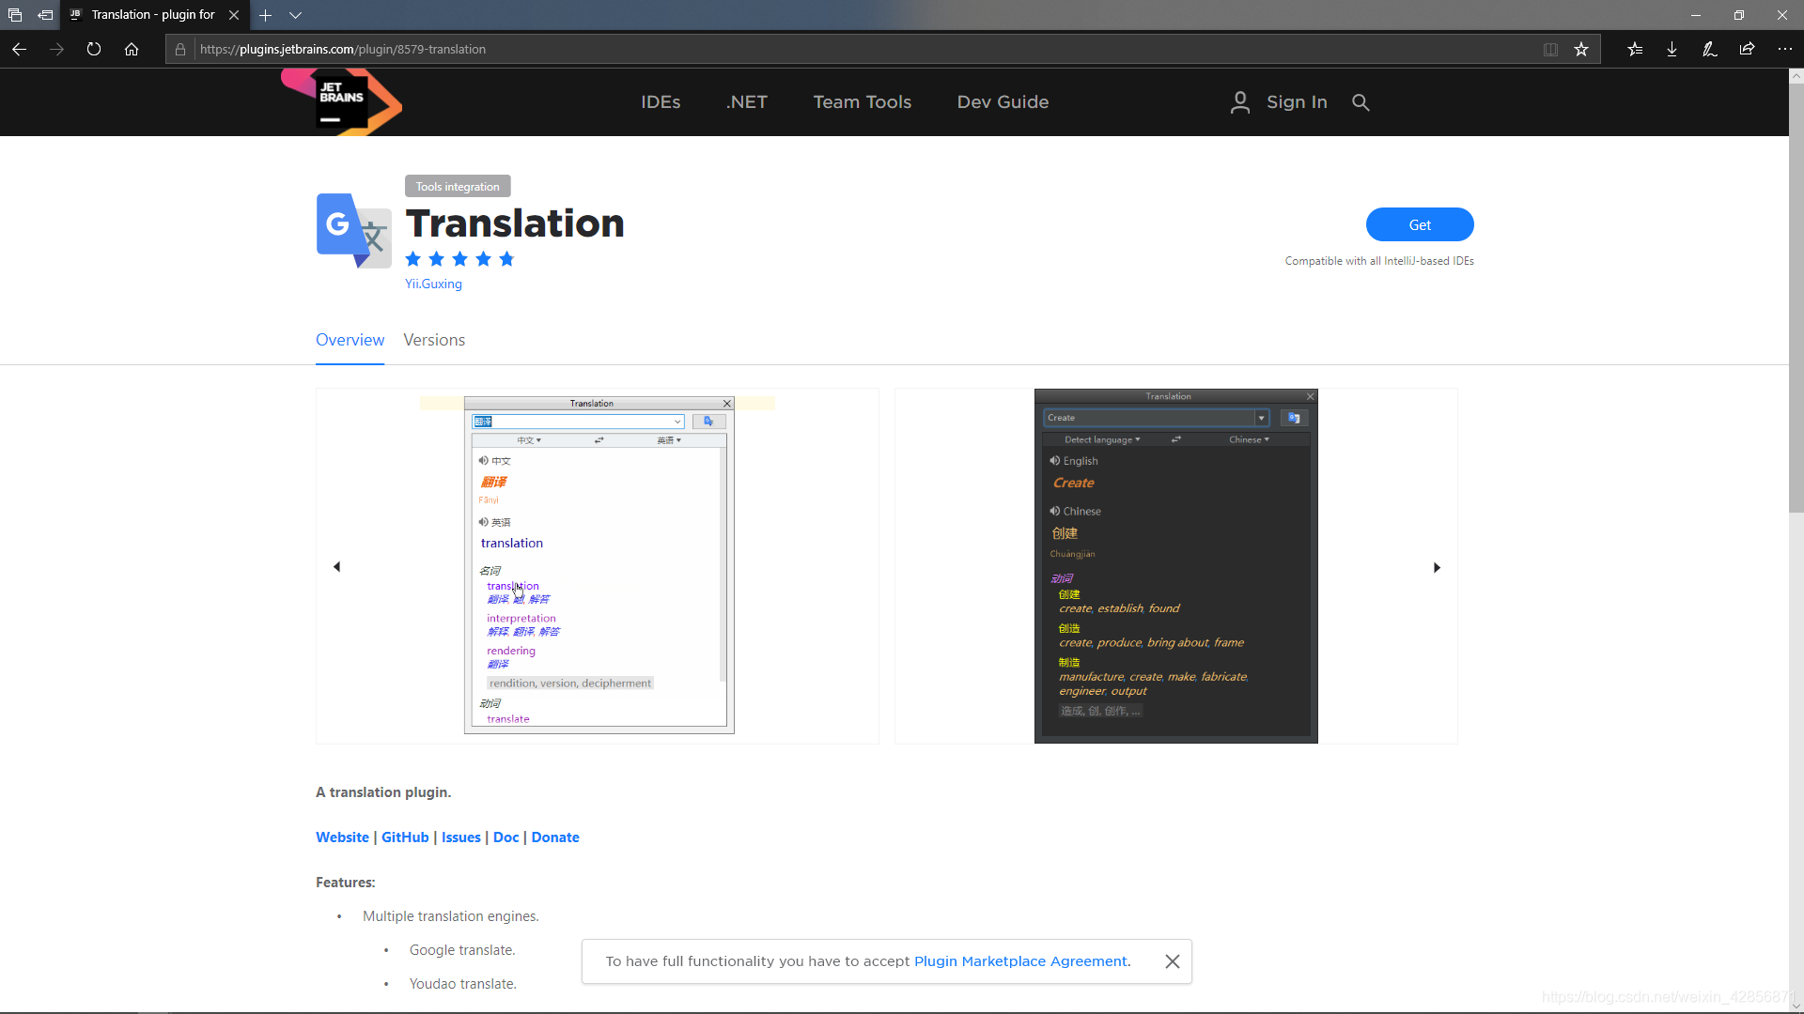Screen dimensions: 1804x1014
Task: Open the Plugin Marketplace Agreement link
Action: click(1020, 961)
